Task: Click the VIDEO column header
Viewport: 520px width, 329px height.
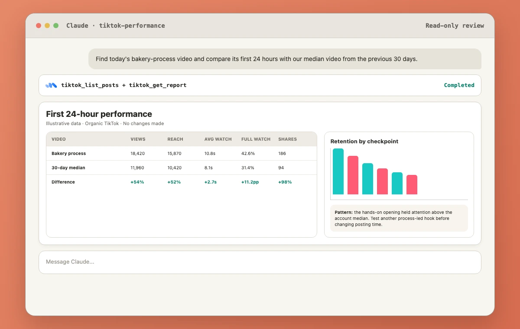Action: click(58, 139)
